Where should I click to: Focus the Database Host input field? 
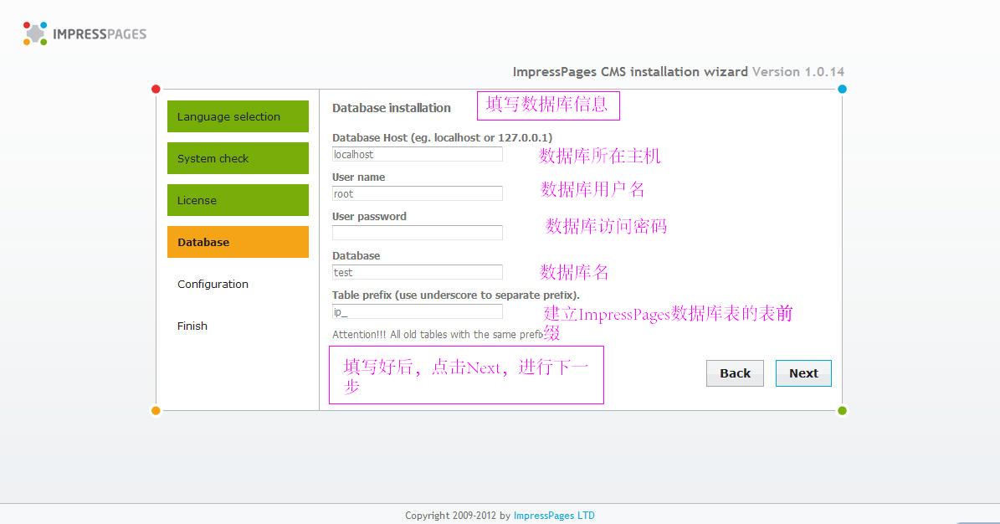coord(417,155)
